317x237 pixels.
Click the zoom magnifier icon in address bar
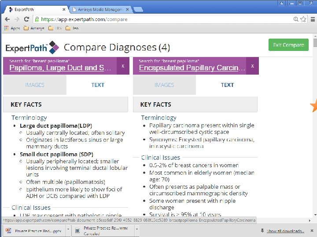click(295, 19)
